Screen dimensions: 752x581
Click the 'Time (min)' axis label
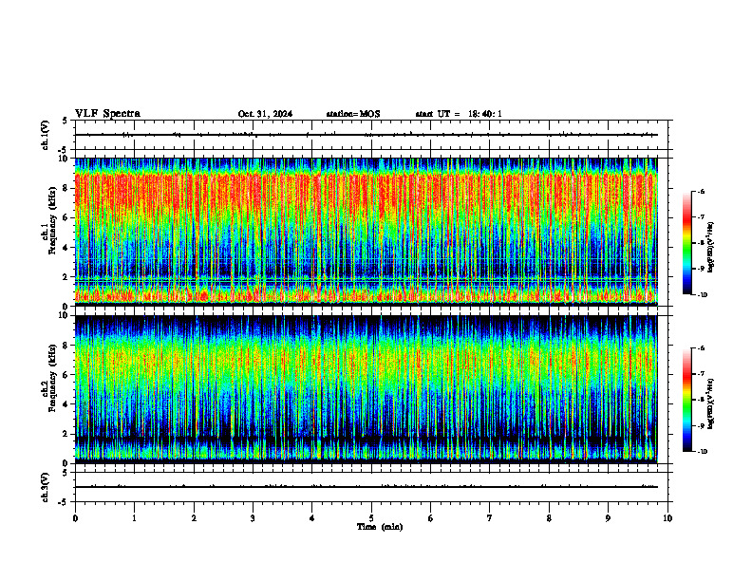point(380,527)
